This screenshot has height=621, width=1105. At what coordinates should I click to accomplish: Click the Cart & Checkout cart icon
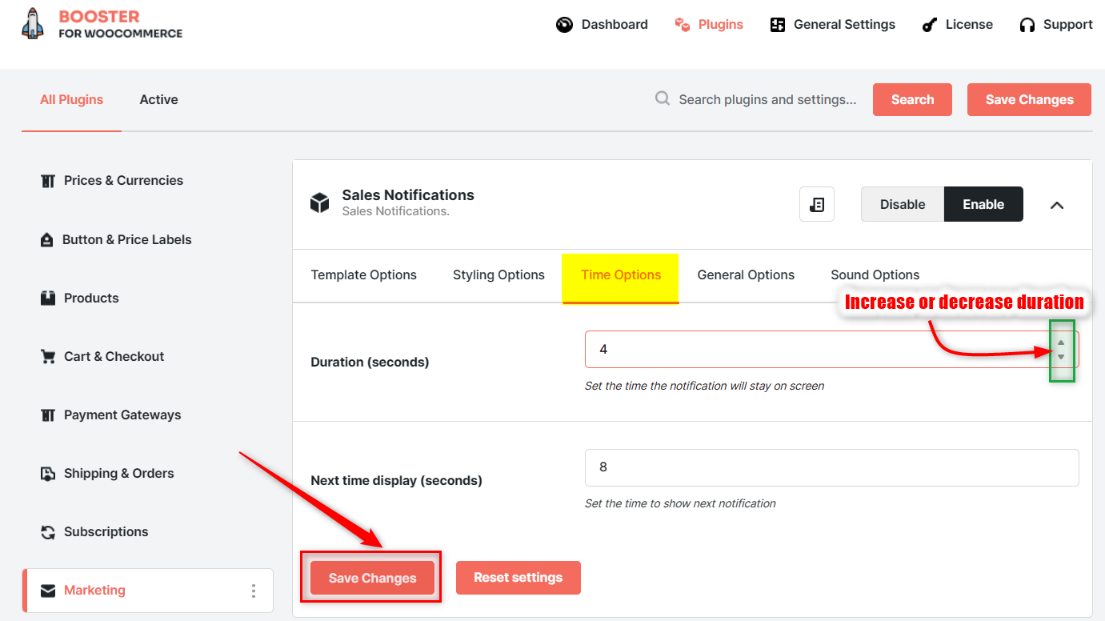tap(48, 357)
